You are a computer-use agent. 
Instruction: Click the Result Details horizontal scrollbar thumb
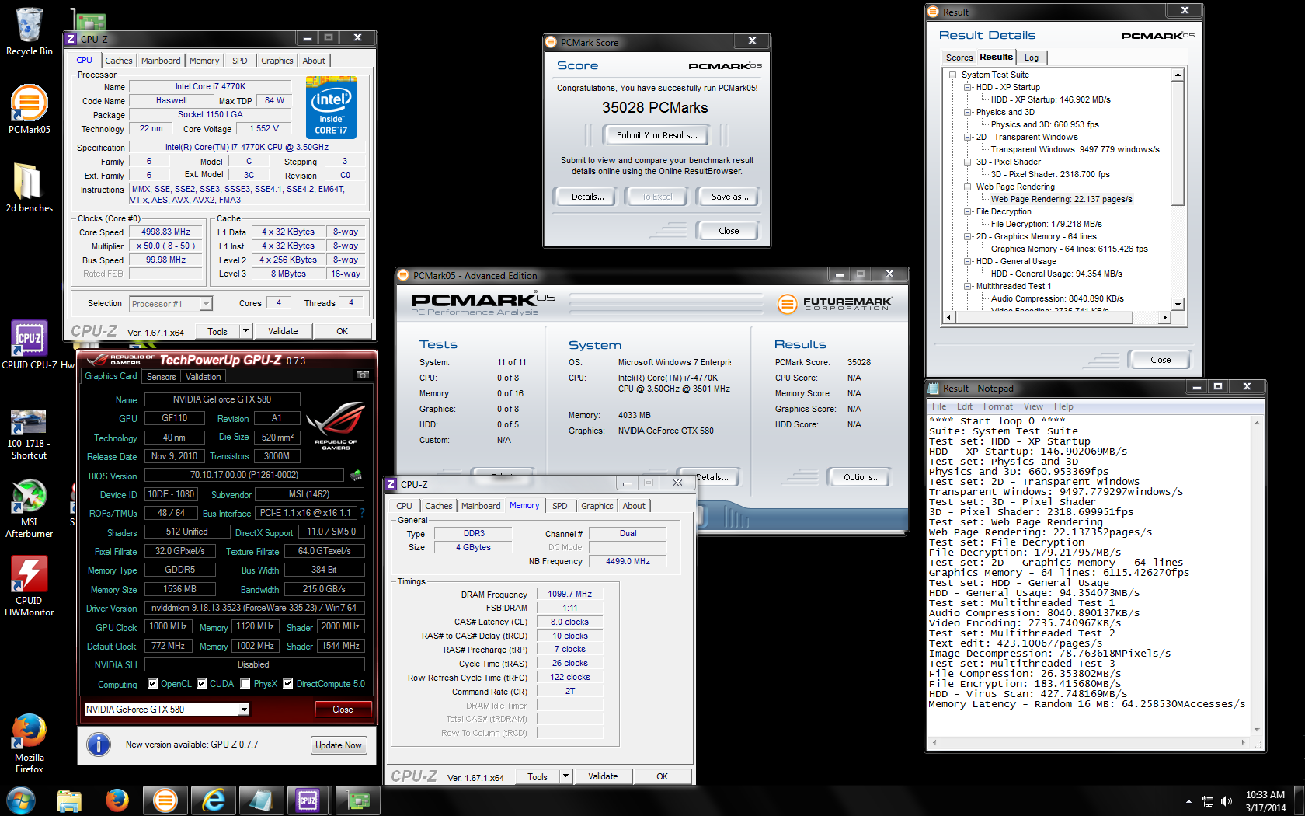pos(1043,317)
